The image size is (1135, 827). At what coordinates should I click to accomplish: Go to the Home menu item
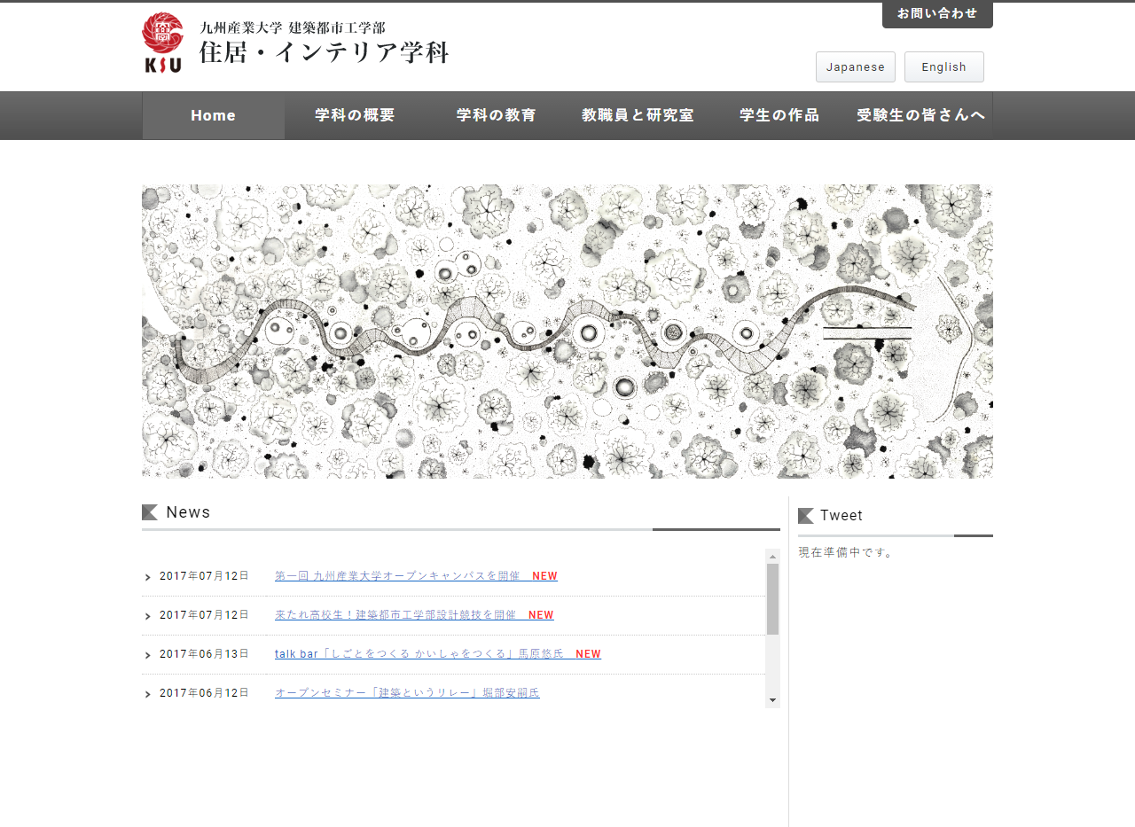pos(214,116)
